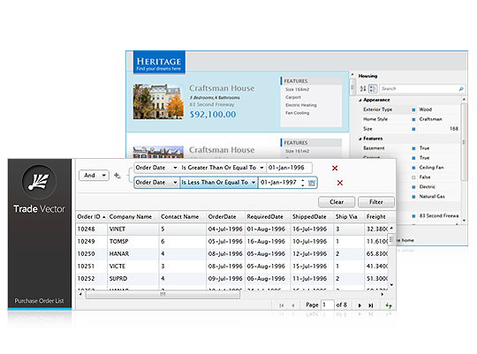This screenshot has height=354, width=477.
Task: Click alphabetical sort icon in Housing panel
Action: (x=363, y=88)
